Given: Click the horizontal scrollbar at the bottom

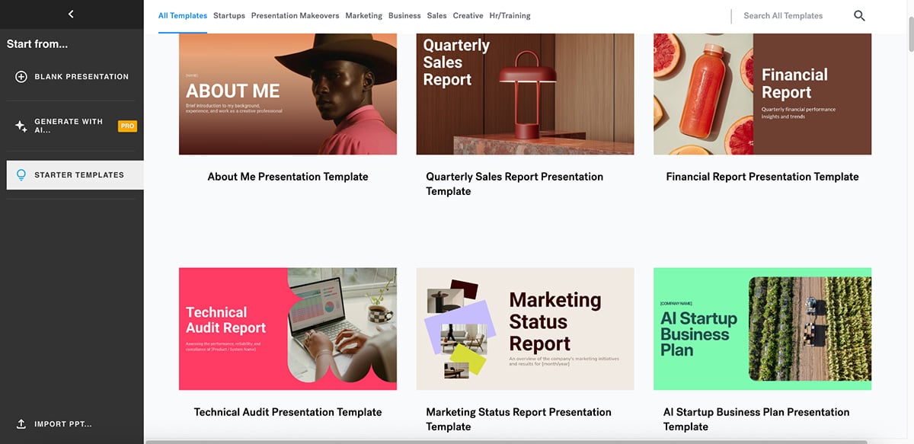Looking at the screenshot, I should (507, 442).
